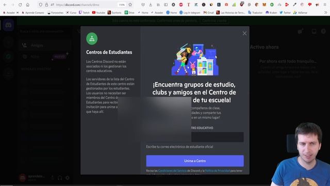Focus the student email input field
Viewport: 330px width, 186px height.
click(x=195, y=137)
